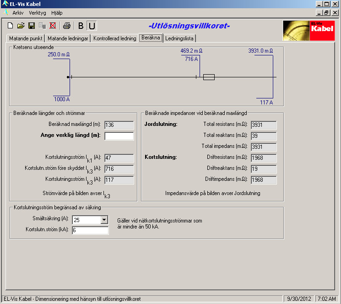
Task: Open the Arkiv menu
Action: point(18,13)
